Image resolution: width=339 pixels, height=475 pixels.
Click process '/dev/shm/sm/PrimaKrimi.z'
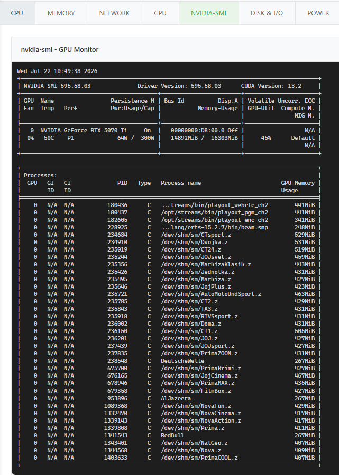pyautogui.click(x=201, y=369)
